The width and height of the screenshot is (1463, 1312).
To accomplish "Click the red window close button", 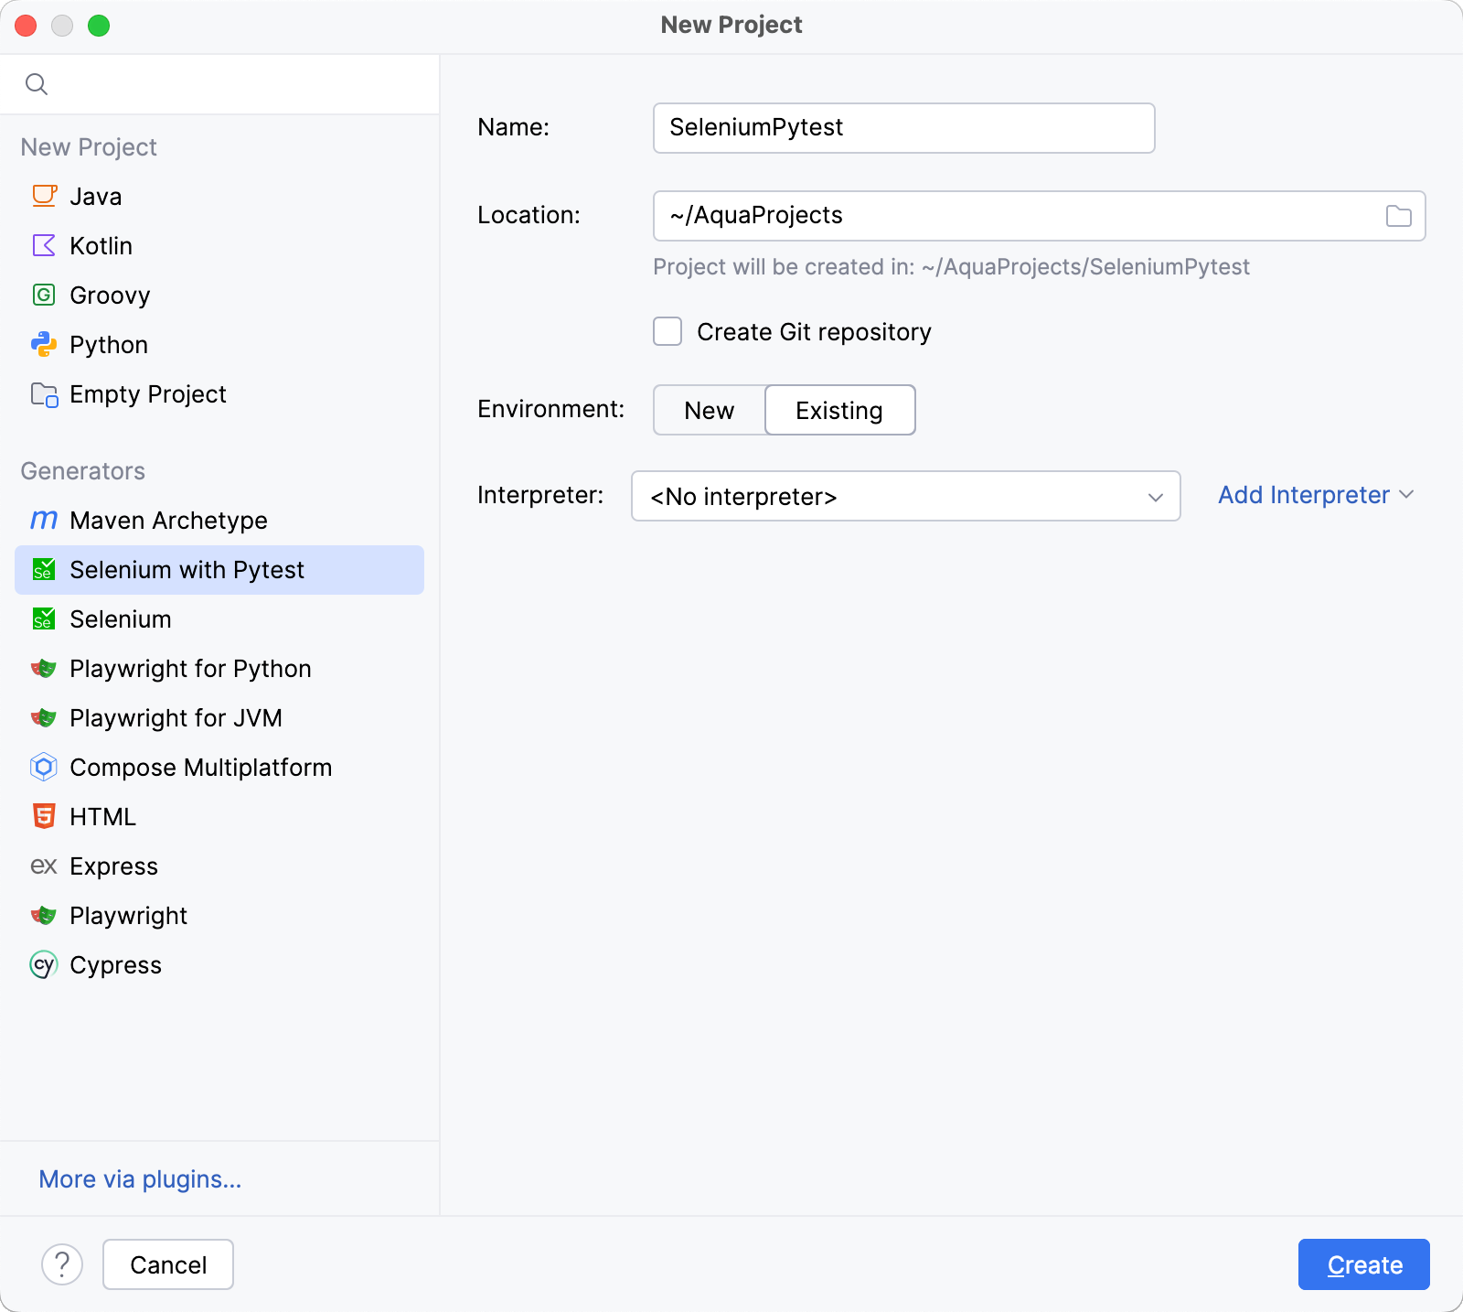I will pos(26,26).
